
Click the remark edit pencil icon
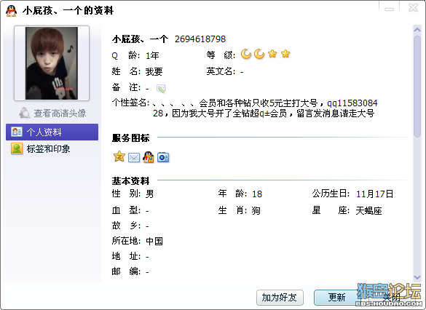point(161,89)
